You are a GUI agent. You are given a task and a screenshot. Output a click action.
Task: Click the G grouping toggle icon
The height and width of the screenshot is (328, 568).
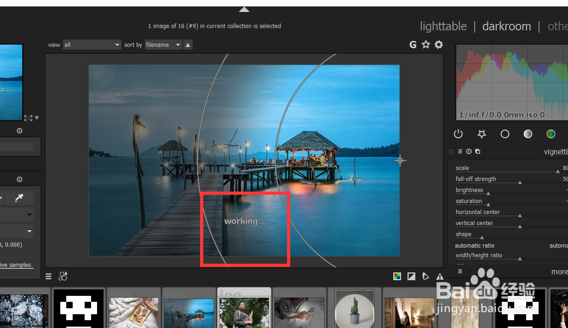(413, 45)
